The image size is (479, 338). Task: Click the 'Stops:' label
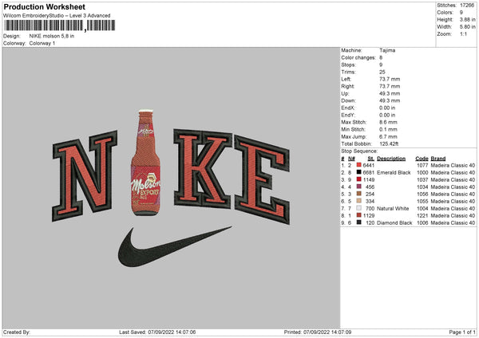tap(349, 65)
